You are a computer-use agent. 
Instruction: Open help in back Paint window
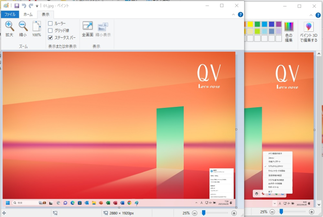point(318,15)
